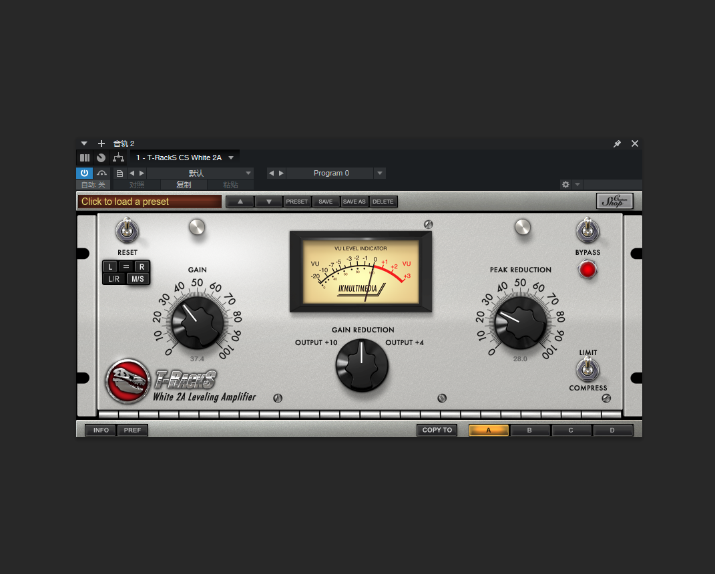The width and height of the screenshot is (715, 574).
Task: Click the GAIN knob
Action: pos(198,322)
